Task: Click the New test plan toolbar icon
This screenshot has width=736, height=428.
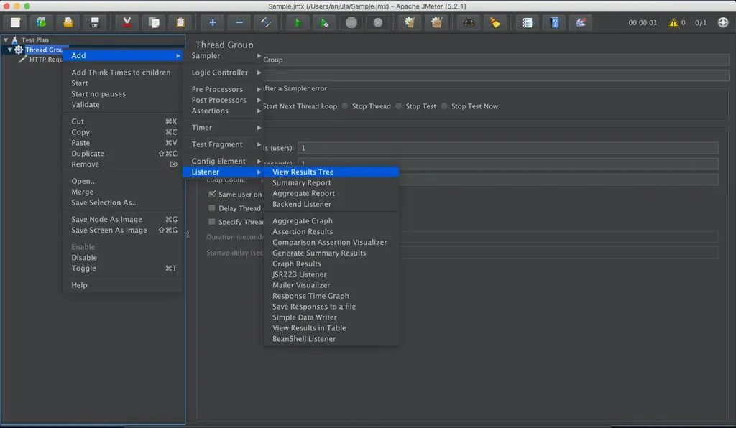Action: (16, 22)
